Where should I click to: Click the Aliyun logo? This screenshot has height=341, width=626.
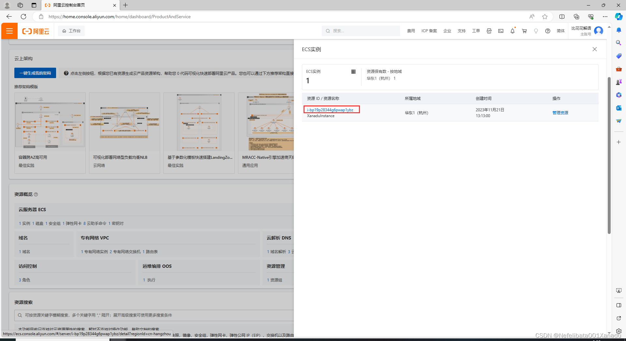[x=36, y=31]
